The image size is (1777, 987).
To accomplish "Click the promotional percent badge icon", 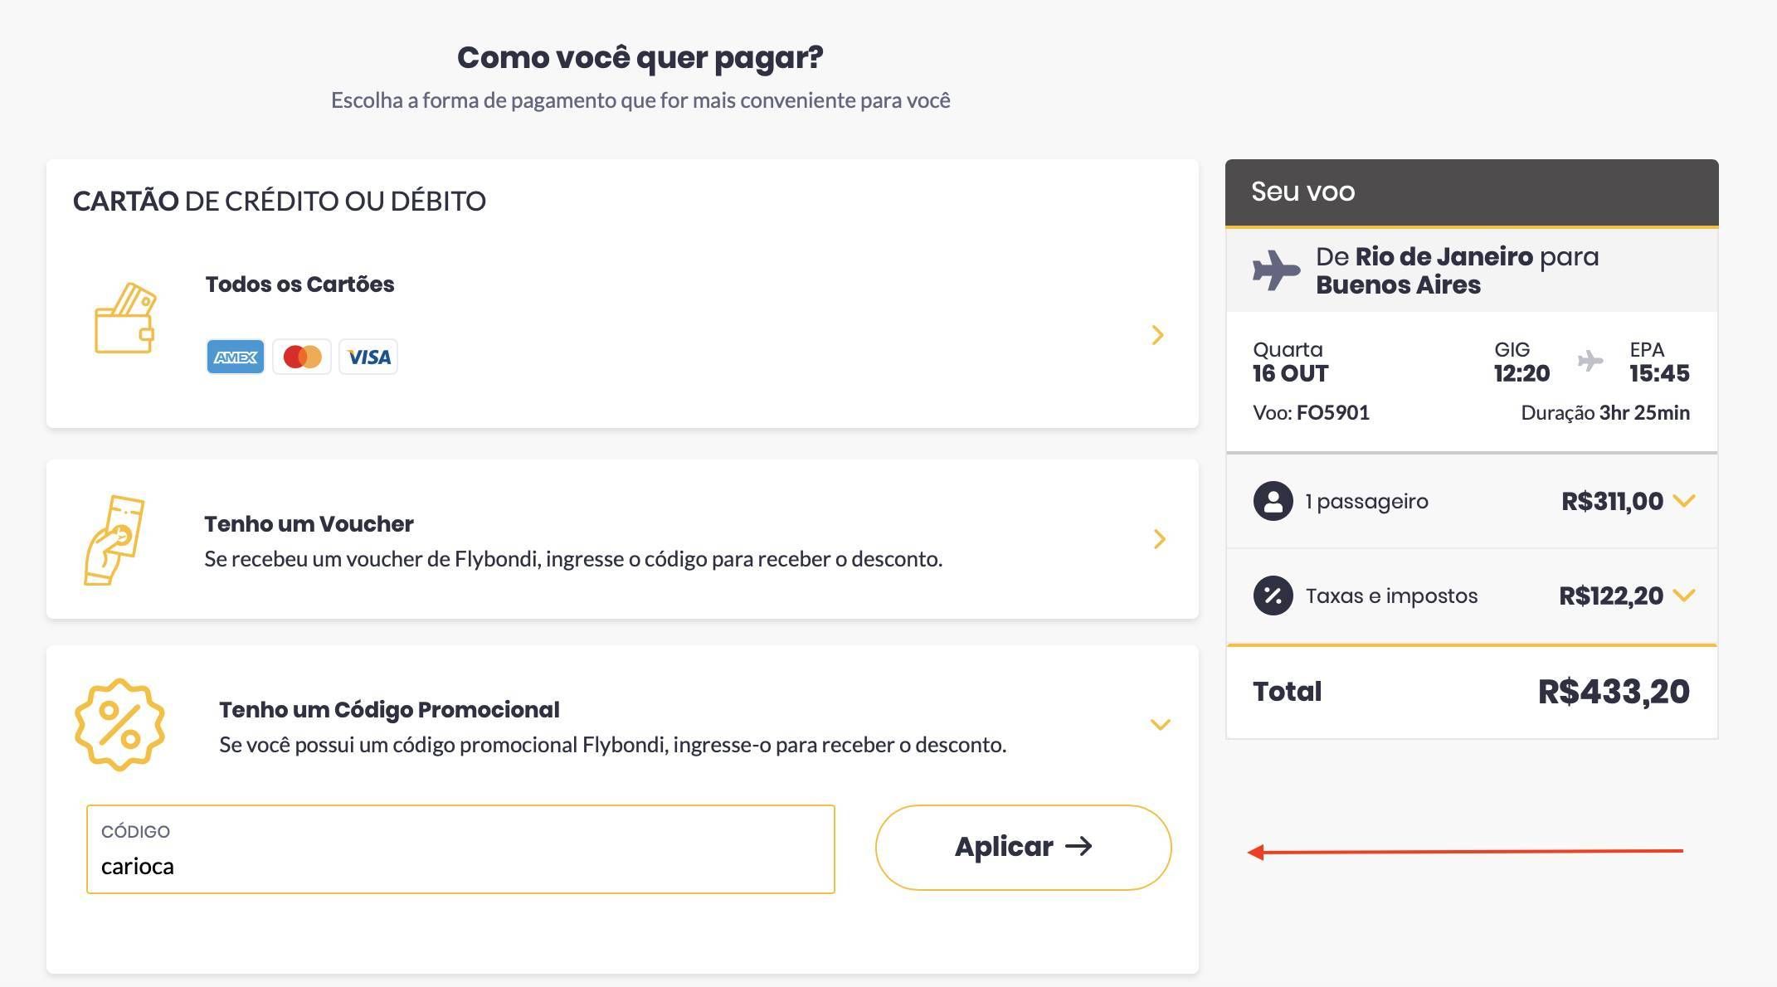I will tap(119, 725).
